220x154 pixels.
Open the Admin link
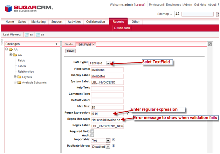click(x=187, y=5)
